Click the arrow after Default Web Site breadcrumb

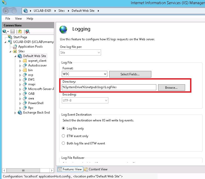click(x=98, y=11)
